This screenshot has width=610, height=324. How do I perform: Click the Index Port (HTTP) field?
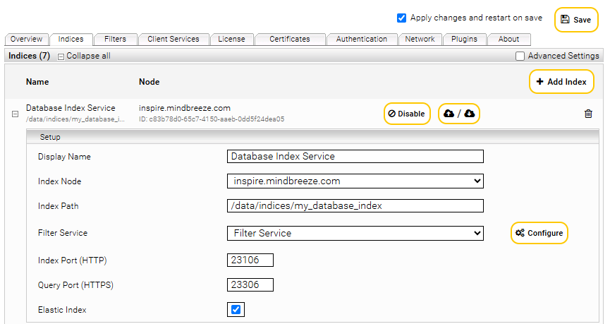pyautogui.click(x=250, y=260)
